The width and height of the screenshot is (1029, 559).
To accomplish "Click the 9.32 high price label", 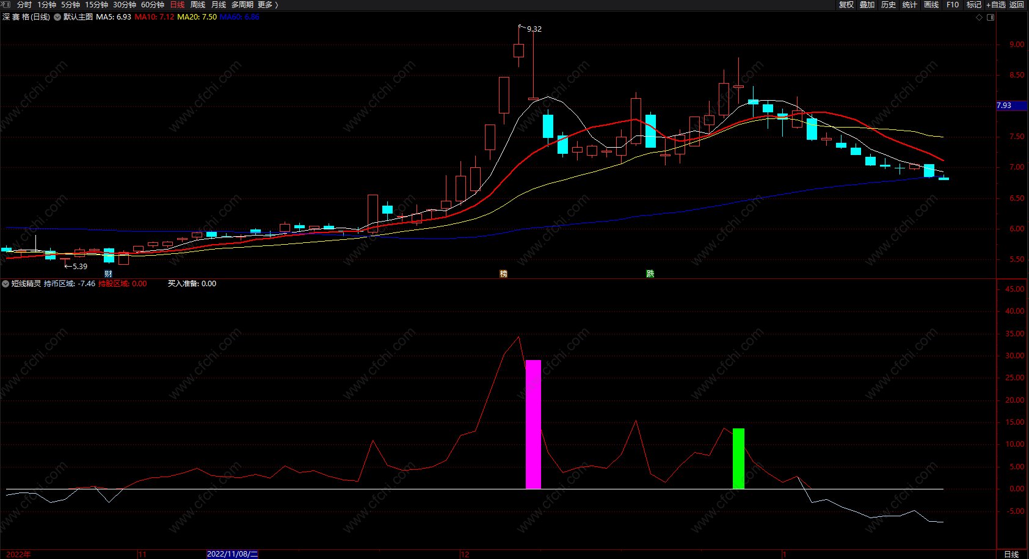I will [534, 29].
